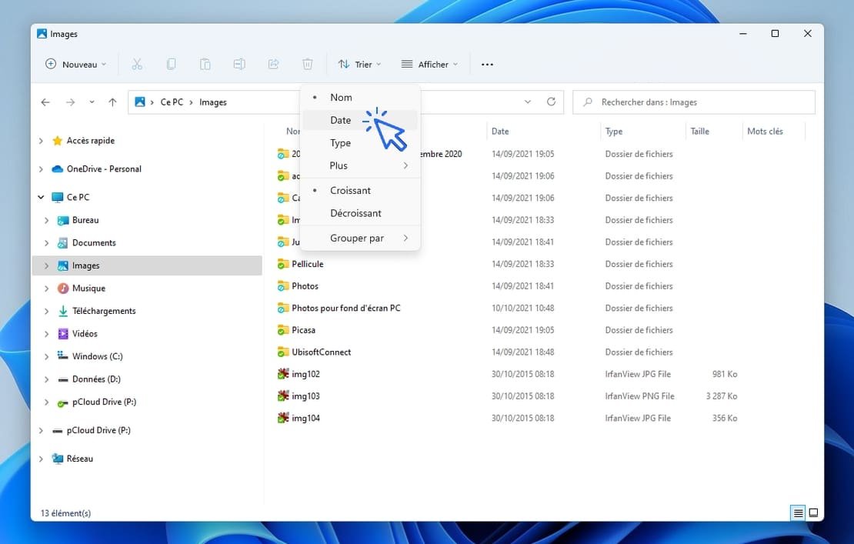The width and height of the screenshot is (854, 544).
Task: Sort by Type in the sort menu
Action: (x=360, y=143)
